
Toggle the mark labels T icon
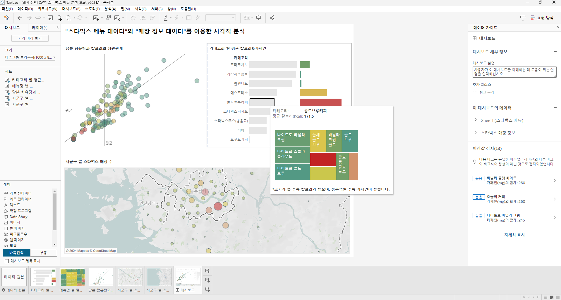click(189, 18)
